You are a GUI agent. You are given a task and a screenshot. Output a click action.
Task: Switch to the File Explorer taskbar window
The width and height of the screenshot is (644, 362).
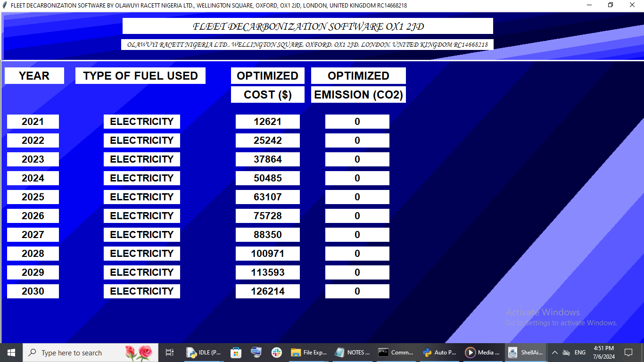[x=309, y=353]
